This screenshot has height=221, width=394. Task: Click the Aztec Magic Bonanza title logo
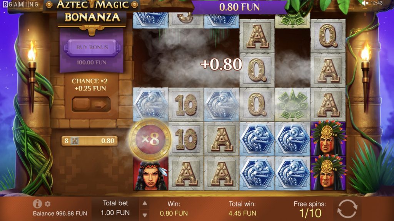tap(92, 12)
